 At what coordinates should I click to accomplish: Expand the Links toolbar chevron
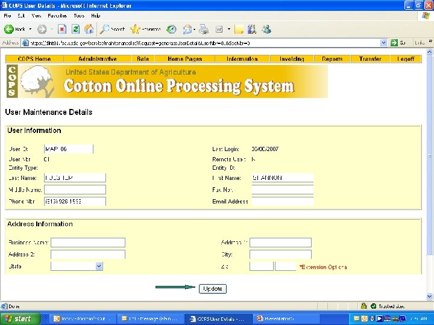point(430,41)
